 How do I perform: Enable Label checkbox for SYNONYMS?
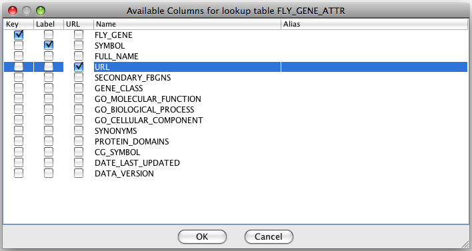click(x=49, y=130)
